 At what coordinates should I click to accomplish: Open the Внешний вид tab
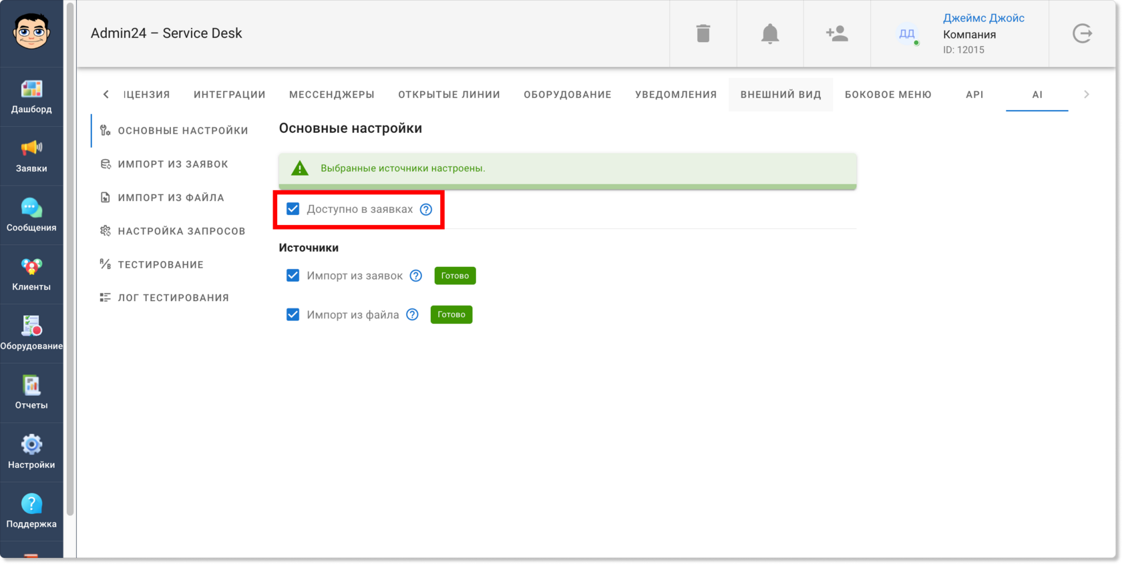(x=781, y=95)
